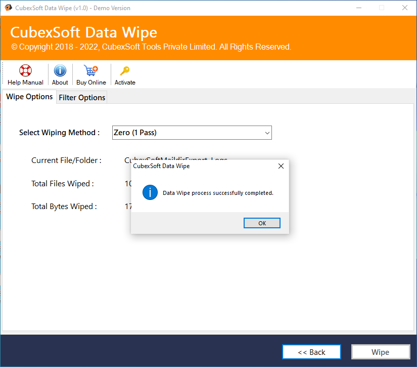Click the blue info icon in dialog
This screenshot has width=417, height=367.
tap(150, 192)
